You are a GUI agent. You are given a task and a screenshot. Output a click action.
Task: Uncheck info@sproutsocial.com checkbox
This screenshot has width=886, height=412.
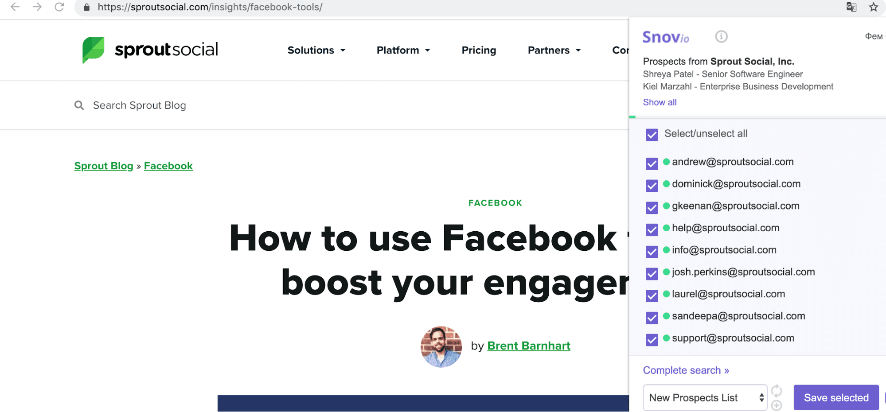point(652,252)
